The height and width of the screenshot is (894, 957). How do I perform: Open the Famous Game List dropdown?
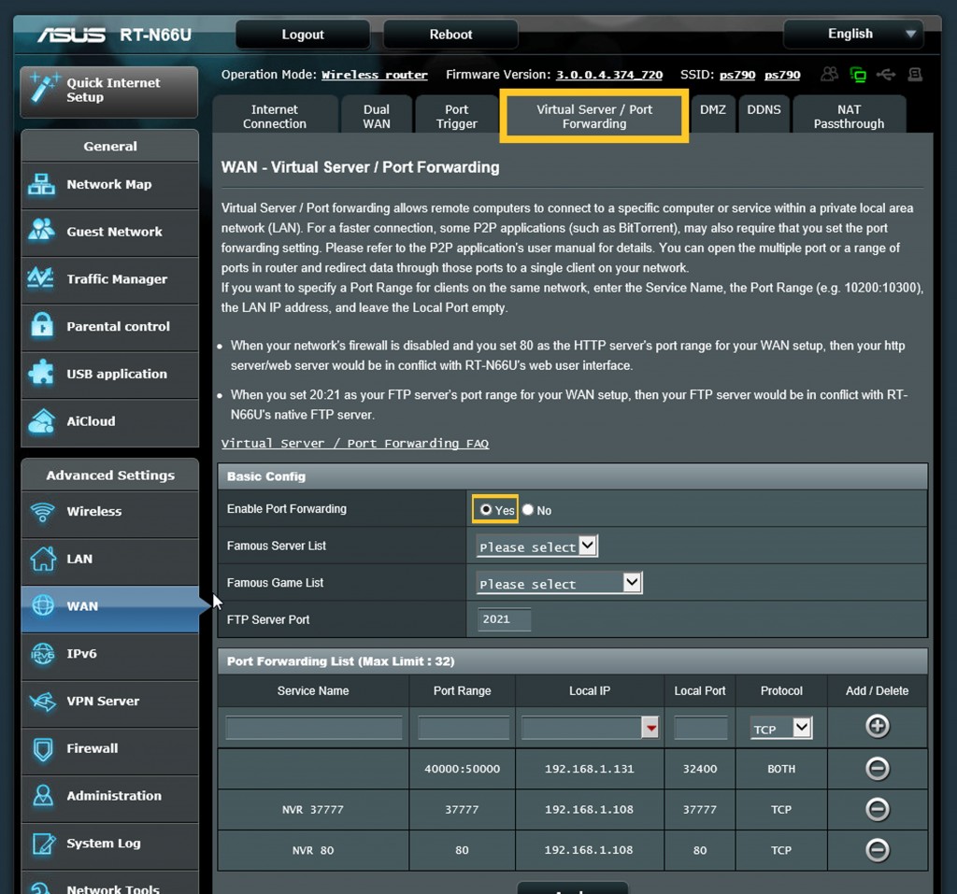[559, 583]
